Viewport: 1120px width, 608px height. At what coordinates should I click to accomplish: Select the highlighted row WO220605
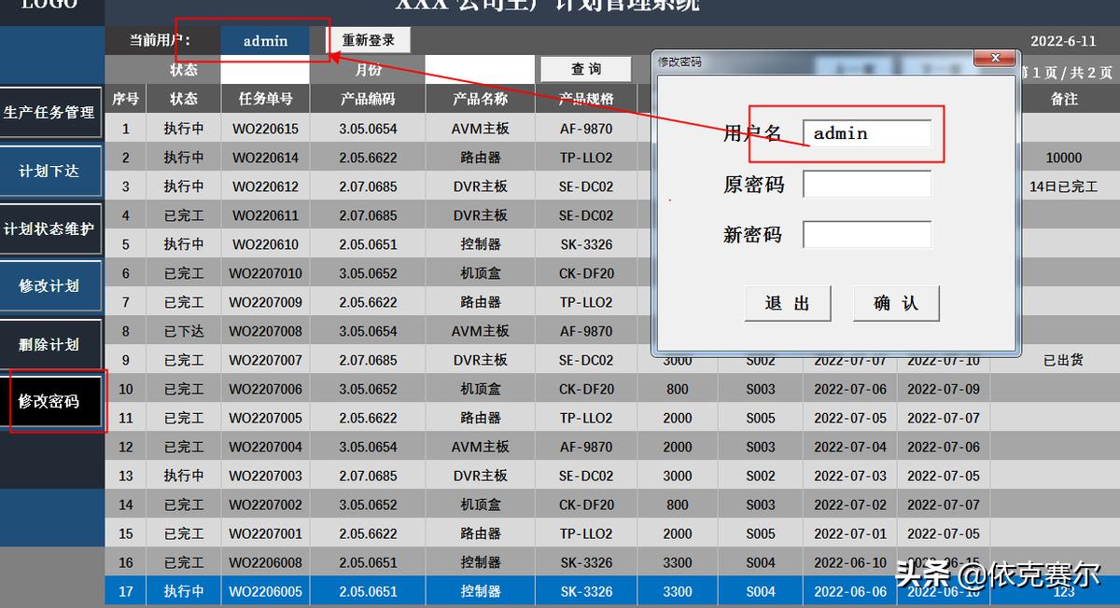[263, 590]
